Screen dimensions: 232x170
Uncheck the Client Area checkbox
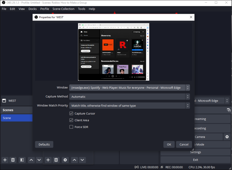(x=71, y=120)
